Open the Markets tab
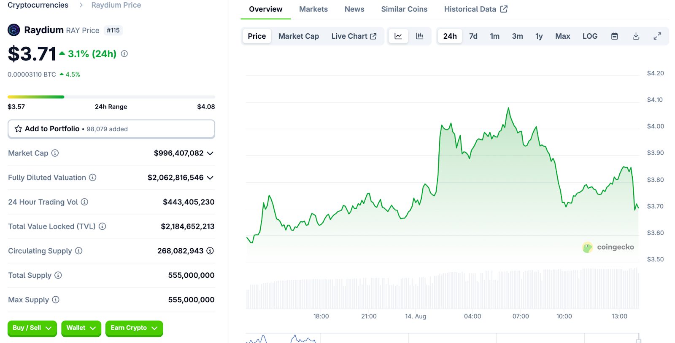675x343 pixels. point(313,9)
